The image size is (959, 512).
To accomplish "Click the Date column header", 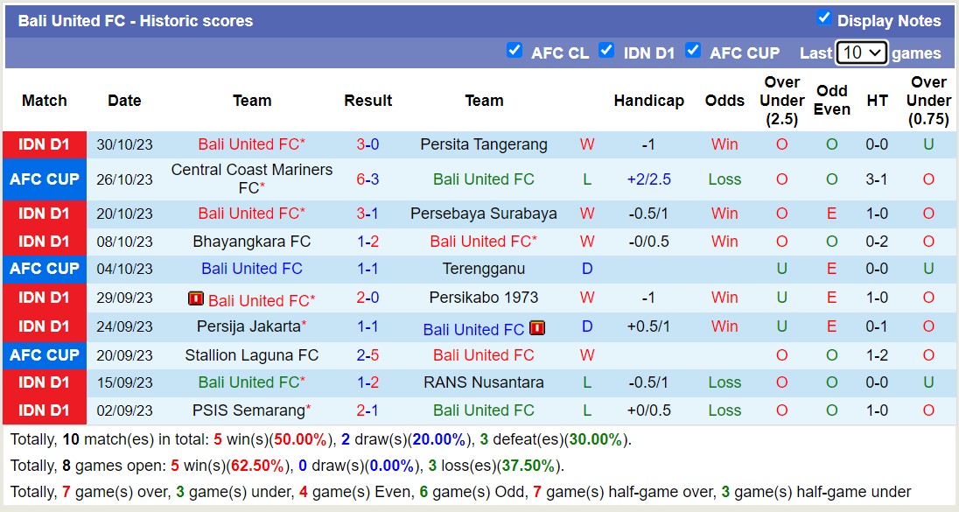I will tap(124, 101).
